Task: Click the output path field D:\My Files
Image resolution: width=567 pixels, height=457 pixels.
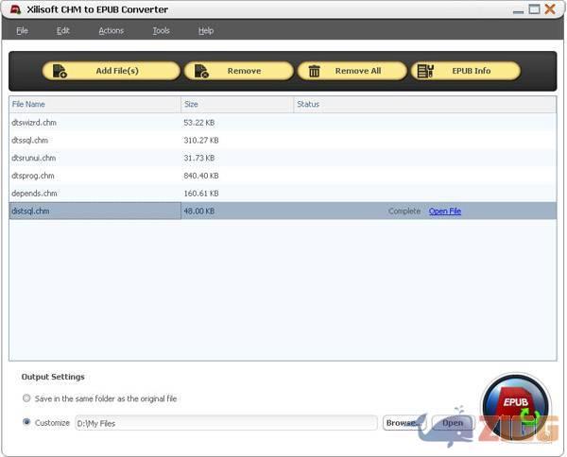Action: pos(227,423)
